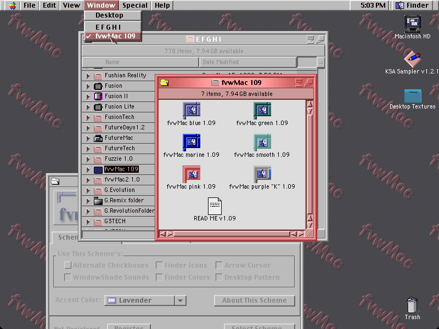Choose Desktop from the Window menu
Viewport: 439px width, 329px height.
113,15
